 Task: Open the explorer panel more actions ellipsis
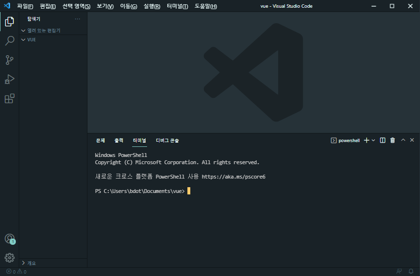pos(77,19)
